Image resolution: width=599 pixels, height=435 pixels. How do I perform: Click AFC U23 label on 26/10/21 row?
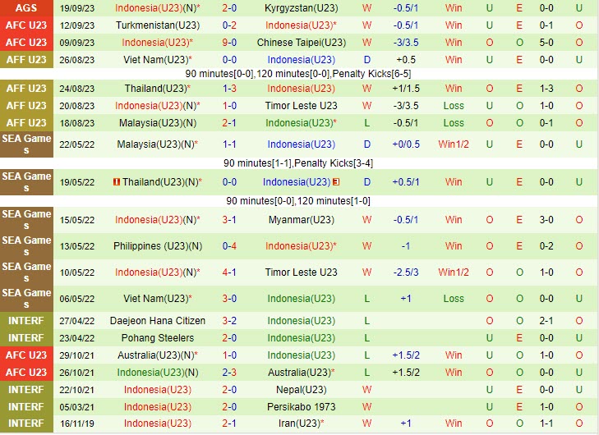pos(26,373)
